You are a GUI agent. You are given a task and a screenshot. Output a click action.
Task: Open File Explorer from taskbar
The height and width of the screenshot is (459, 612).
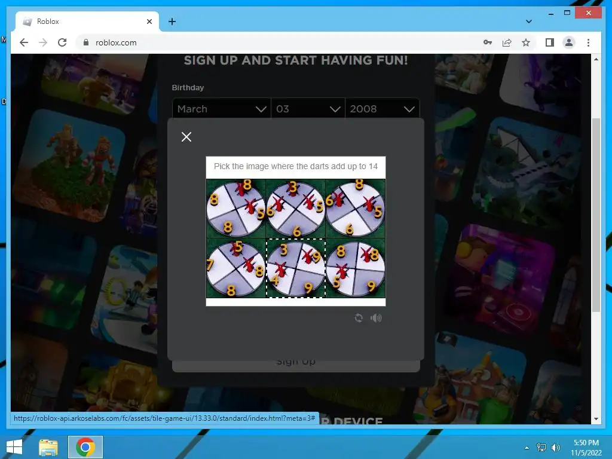[x=48, y=447]
